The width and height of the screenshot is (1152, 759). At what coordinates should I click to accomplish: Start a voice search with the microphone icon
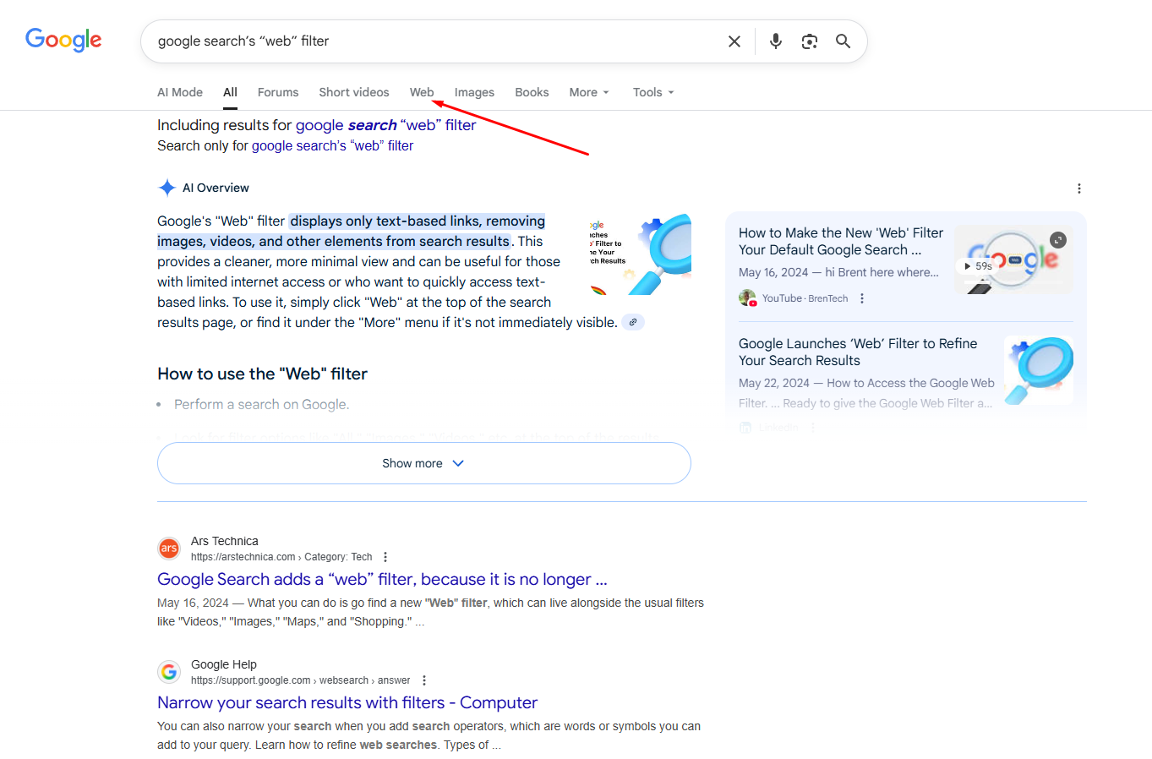coord(775,41)
